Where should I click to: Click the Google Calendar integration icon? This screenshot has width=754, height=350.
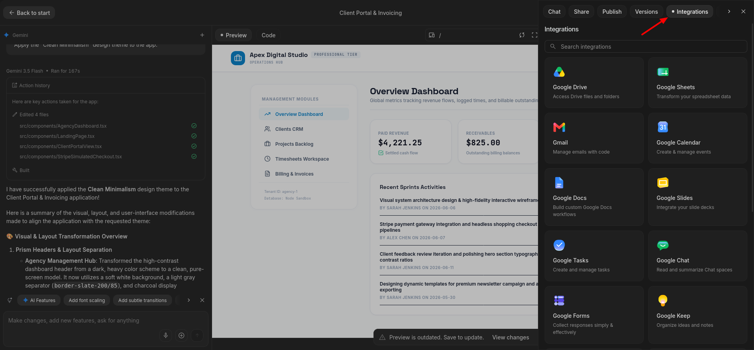662,127
